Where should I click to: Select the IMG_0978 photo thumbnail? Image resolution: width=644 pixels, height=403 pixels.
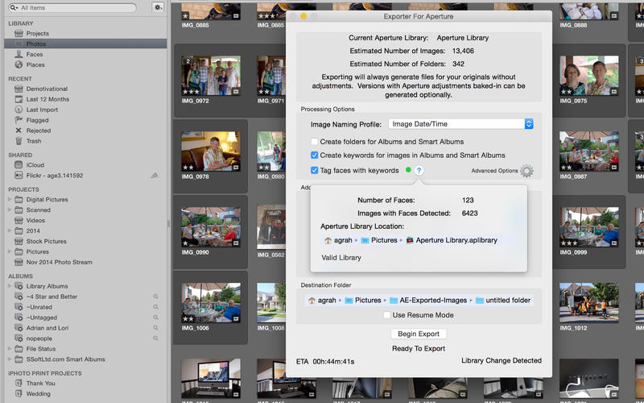(x=211, y=150)
